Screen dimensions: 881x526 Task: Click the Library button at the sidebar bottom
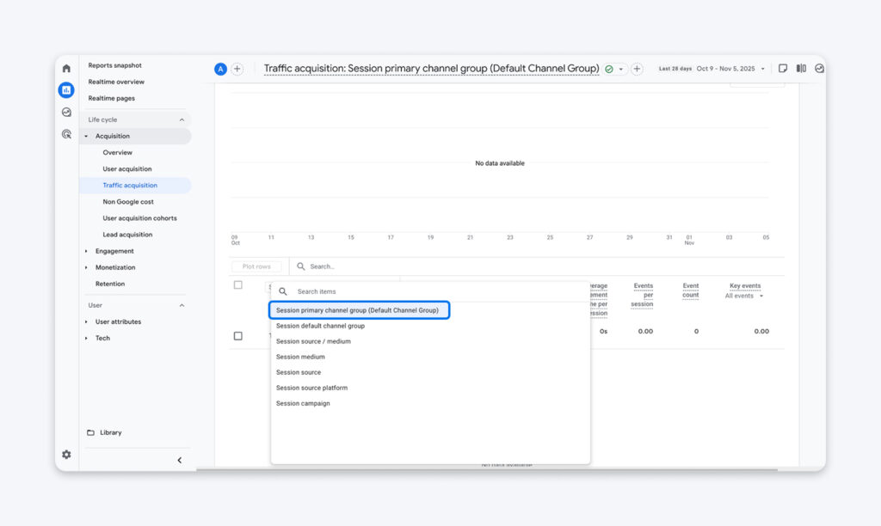tap(112, 432)
